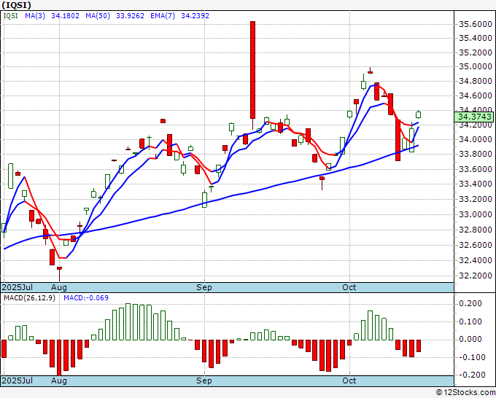Select the IQSI ticker legend label
496x398 pixels.
click(10, 15)
